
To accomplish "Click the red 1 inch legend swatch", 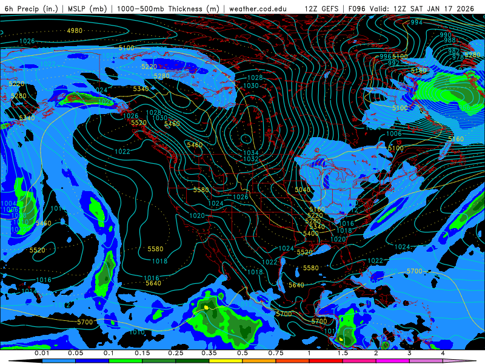I will point(326,361).
